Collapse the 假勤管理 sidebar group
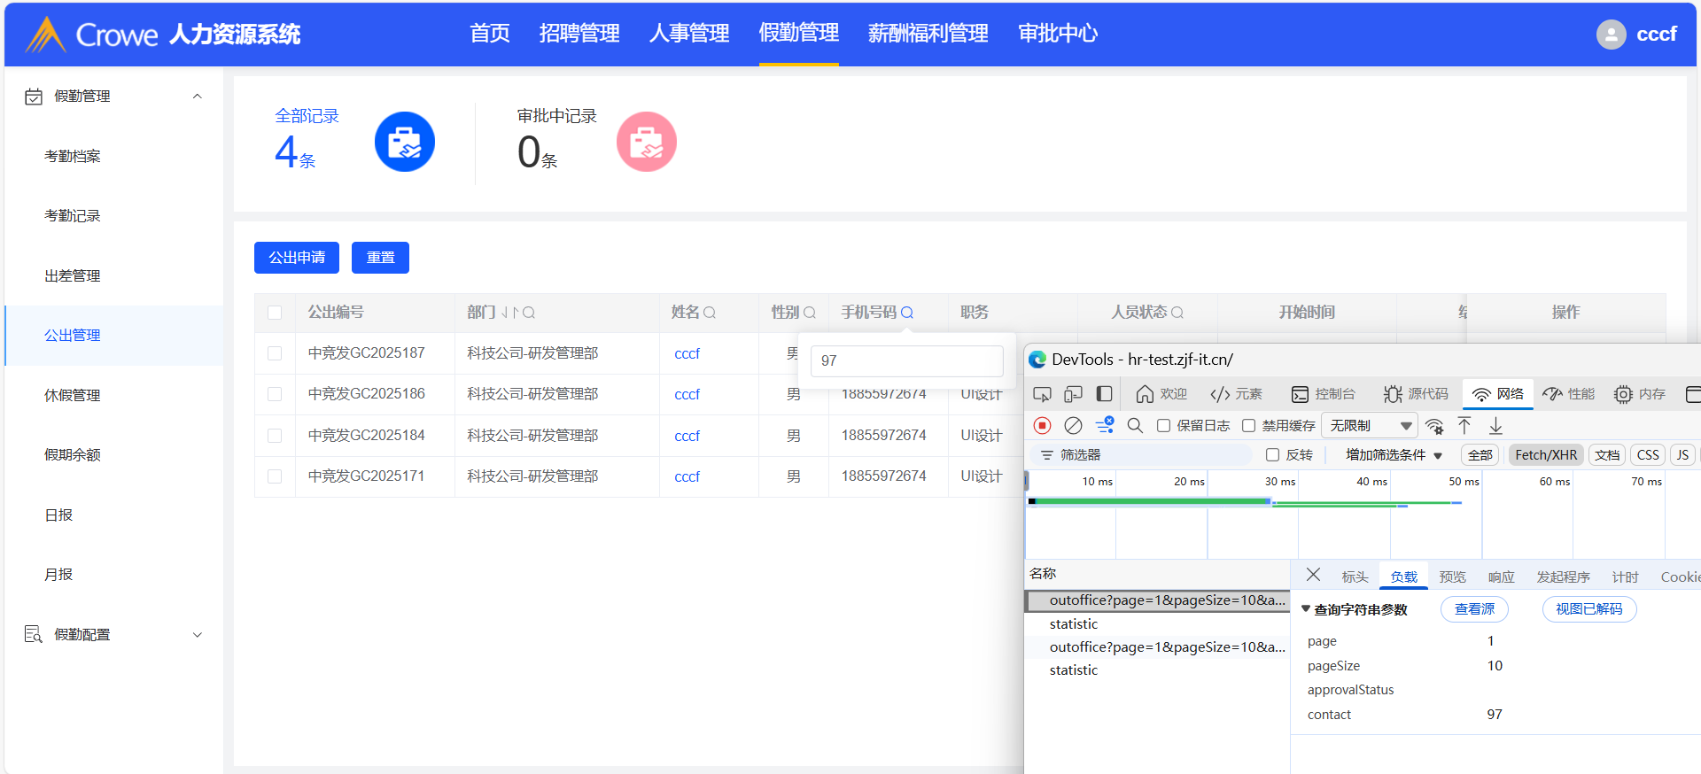The image size is (1701, 774). click(198, 97)
